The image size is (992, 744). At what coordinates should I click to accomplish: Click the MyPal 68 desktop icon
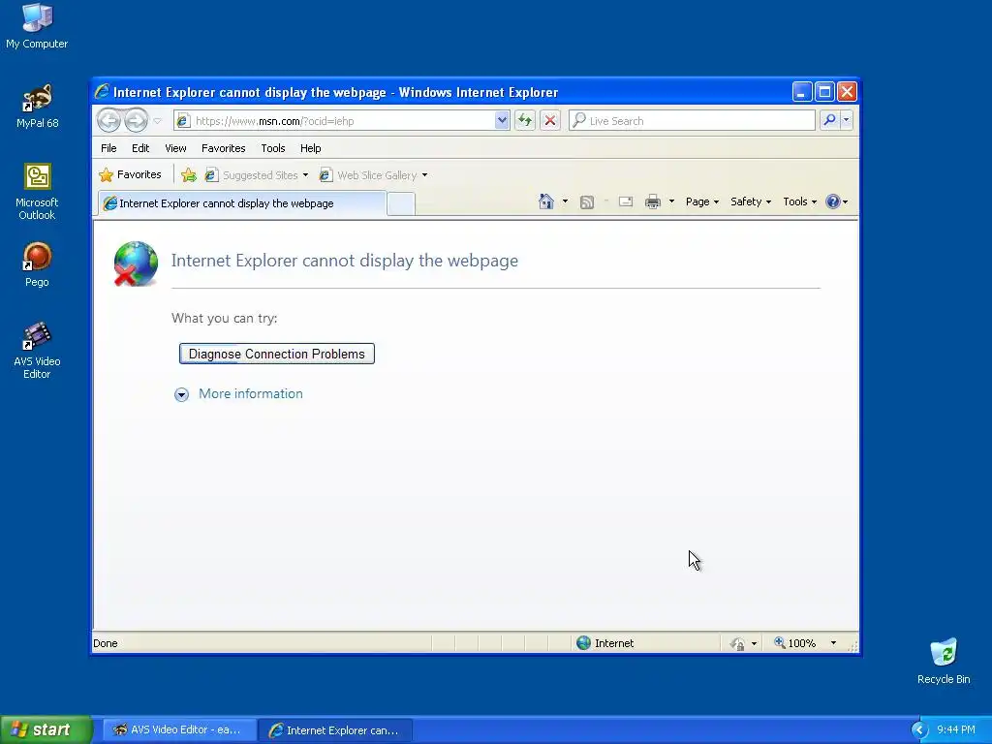click(x=37, y=106)
